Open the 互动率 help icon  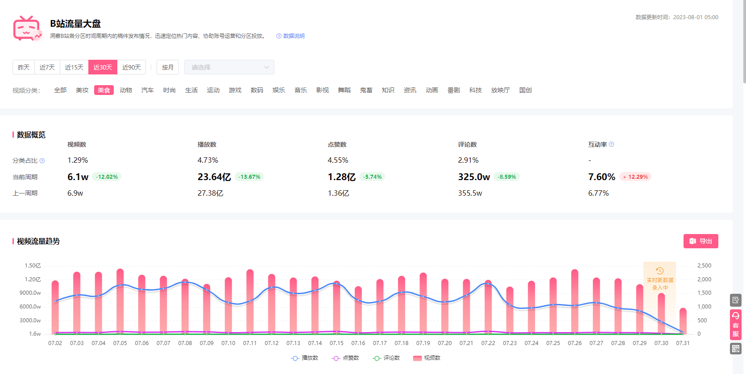point(611,144)
